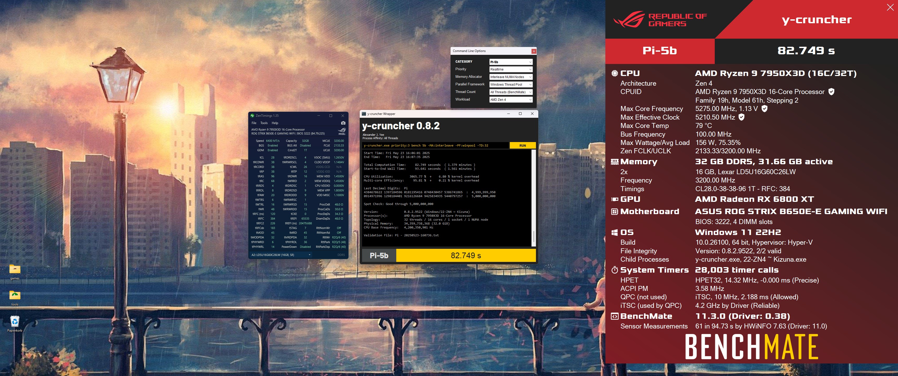Click the CPU chip icon in the BenchMate panel
The height and width of the screenshot is (376, 898).
click(614, 73)
